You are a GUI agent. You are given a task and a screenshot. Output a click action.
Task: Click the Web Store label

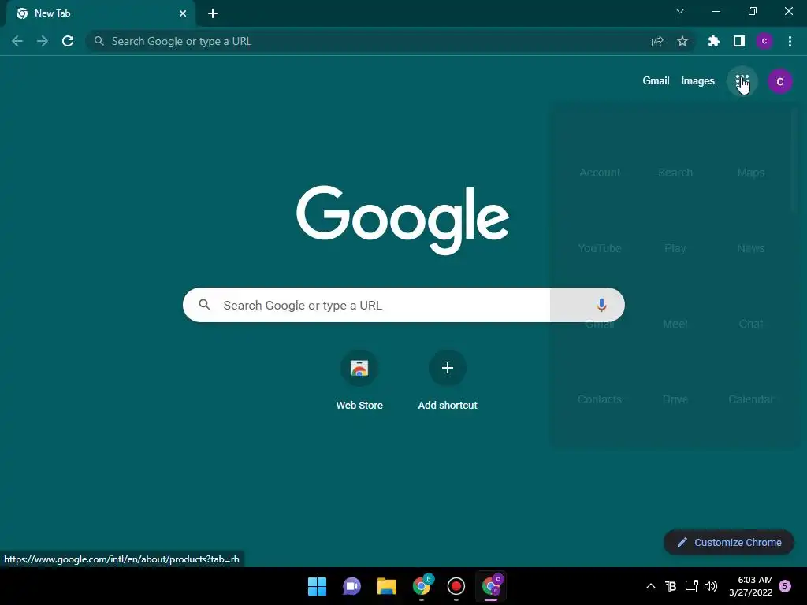coord(359,406)
